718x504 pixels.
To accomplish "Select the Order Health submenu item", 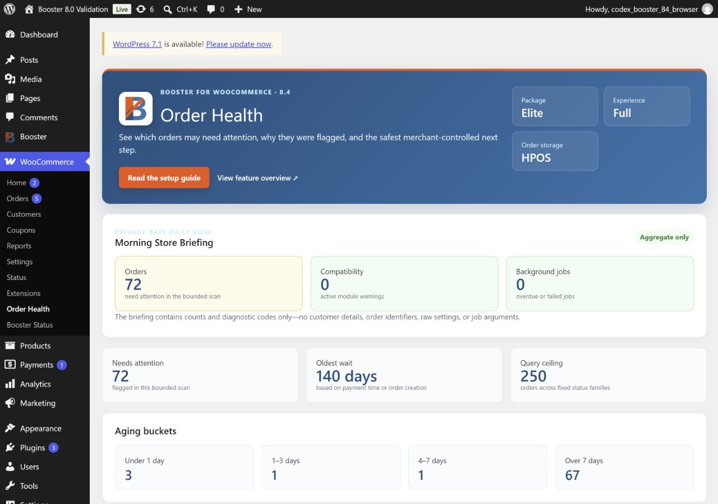I will [28, 309].
